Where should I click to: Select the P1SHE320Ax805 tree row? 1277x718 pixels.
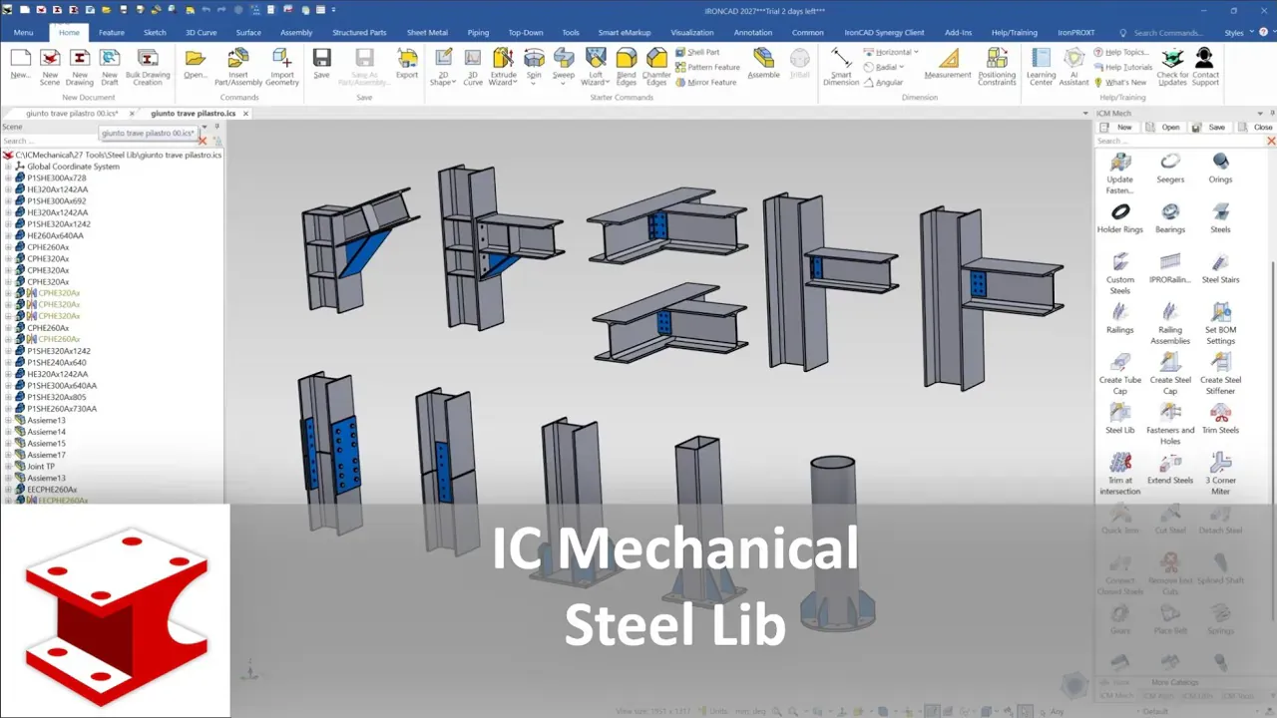coord(56,397)
